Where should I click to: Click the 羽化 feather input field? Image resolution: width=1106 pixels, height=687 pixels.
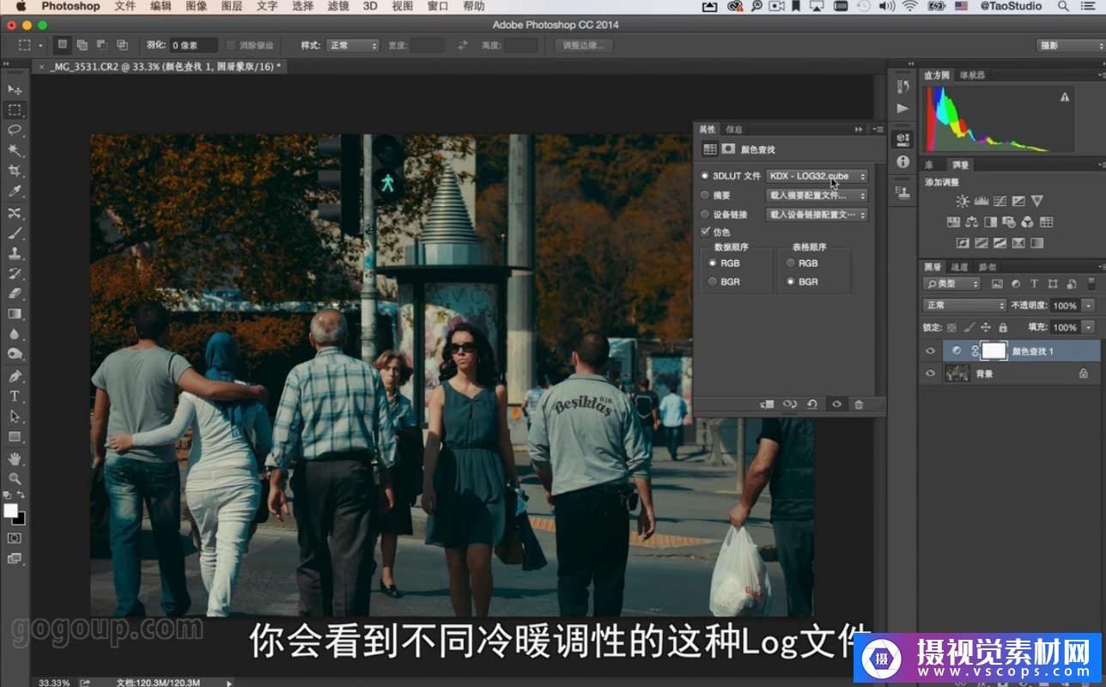tap(192, 46)
